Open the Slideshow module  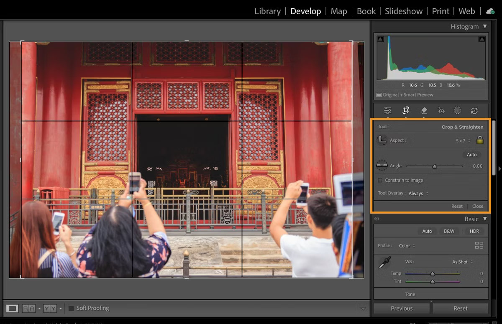403,11
